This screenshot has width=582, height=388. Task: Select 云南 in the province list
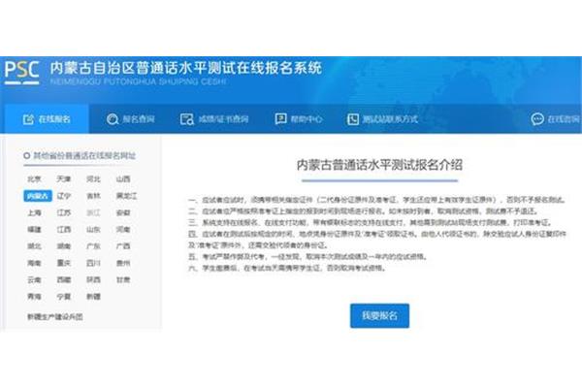tap(34, 279)
